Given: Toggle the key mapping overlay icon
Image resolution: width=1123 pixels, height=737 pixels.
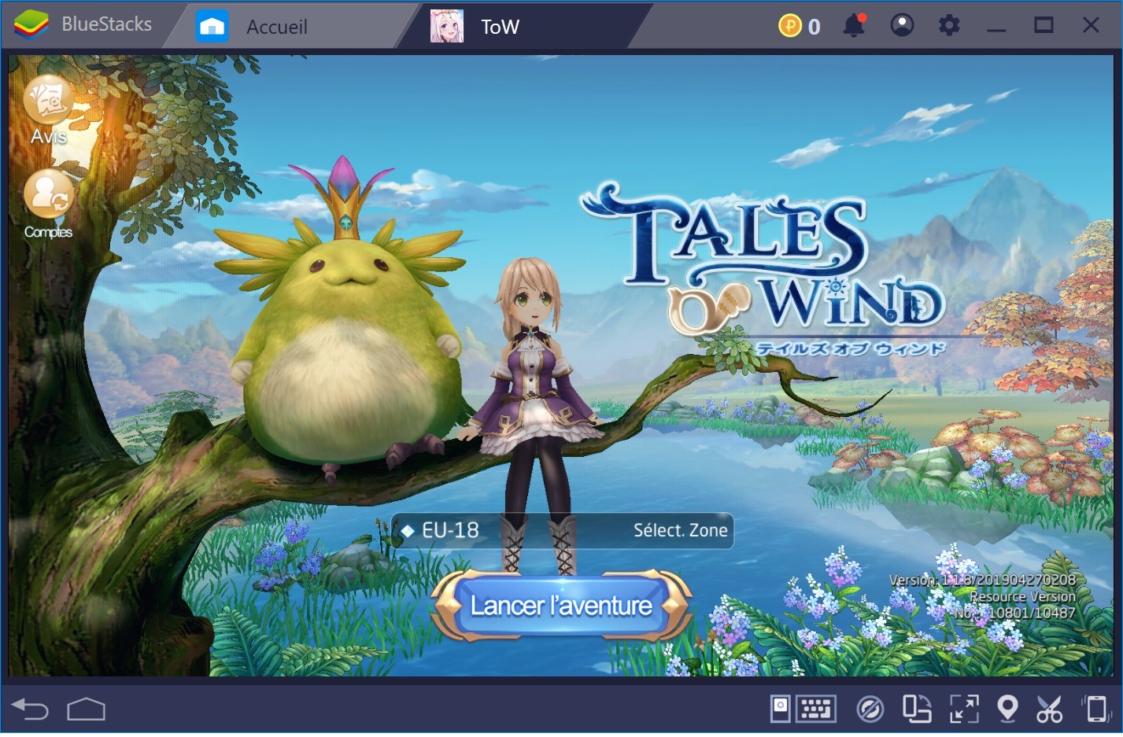Looking at the screenshot, I should pos(870,709).
